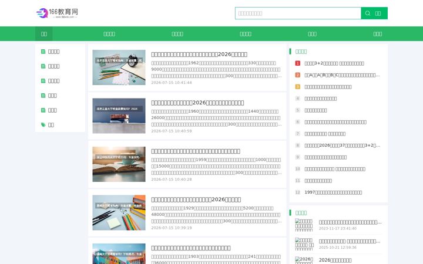Open thumbnail with colored pencils and sticky notes
This screenshot has height=264, width=423.
119,212
